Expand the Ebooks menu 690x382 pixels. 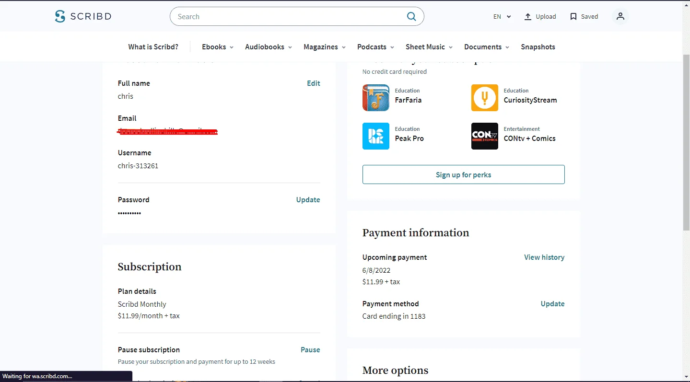click(218, 47)
